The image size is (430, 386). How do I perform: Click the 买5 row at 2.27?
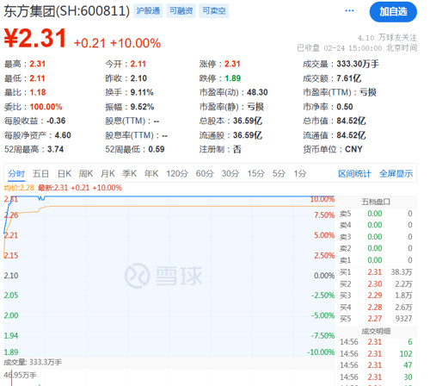376,319
